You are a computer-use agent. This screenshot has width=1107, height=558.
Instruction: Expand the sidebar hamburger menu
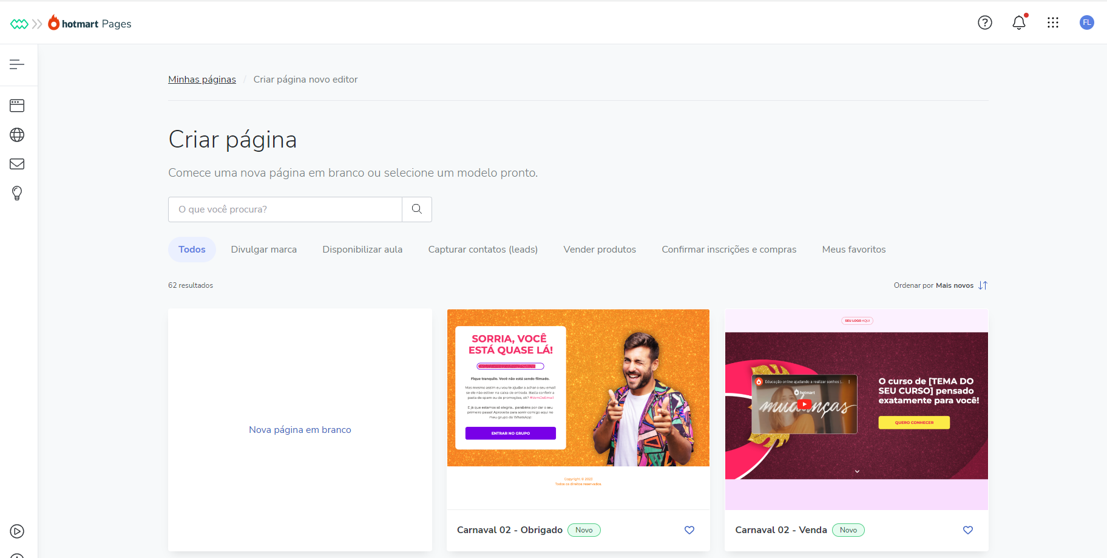coord(17,64)
